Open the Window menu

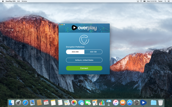coord(24,1)
